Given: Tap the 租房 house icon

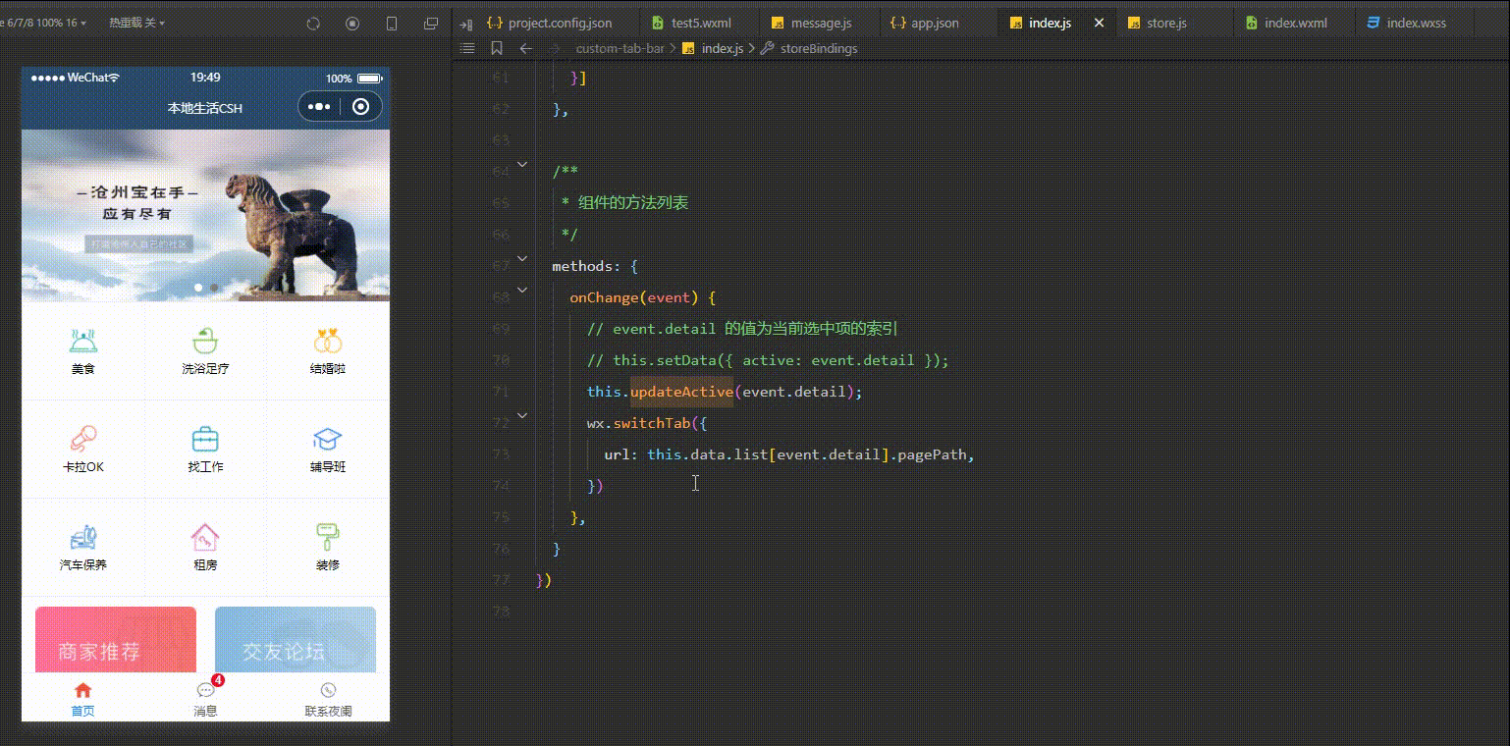Looking at the screenshot, I should click(205, 537).
